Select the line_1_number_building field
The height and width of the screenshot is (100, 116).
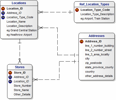pyautogui.click(x=99, y=46)
